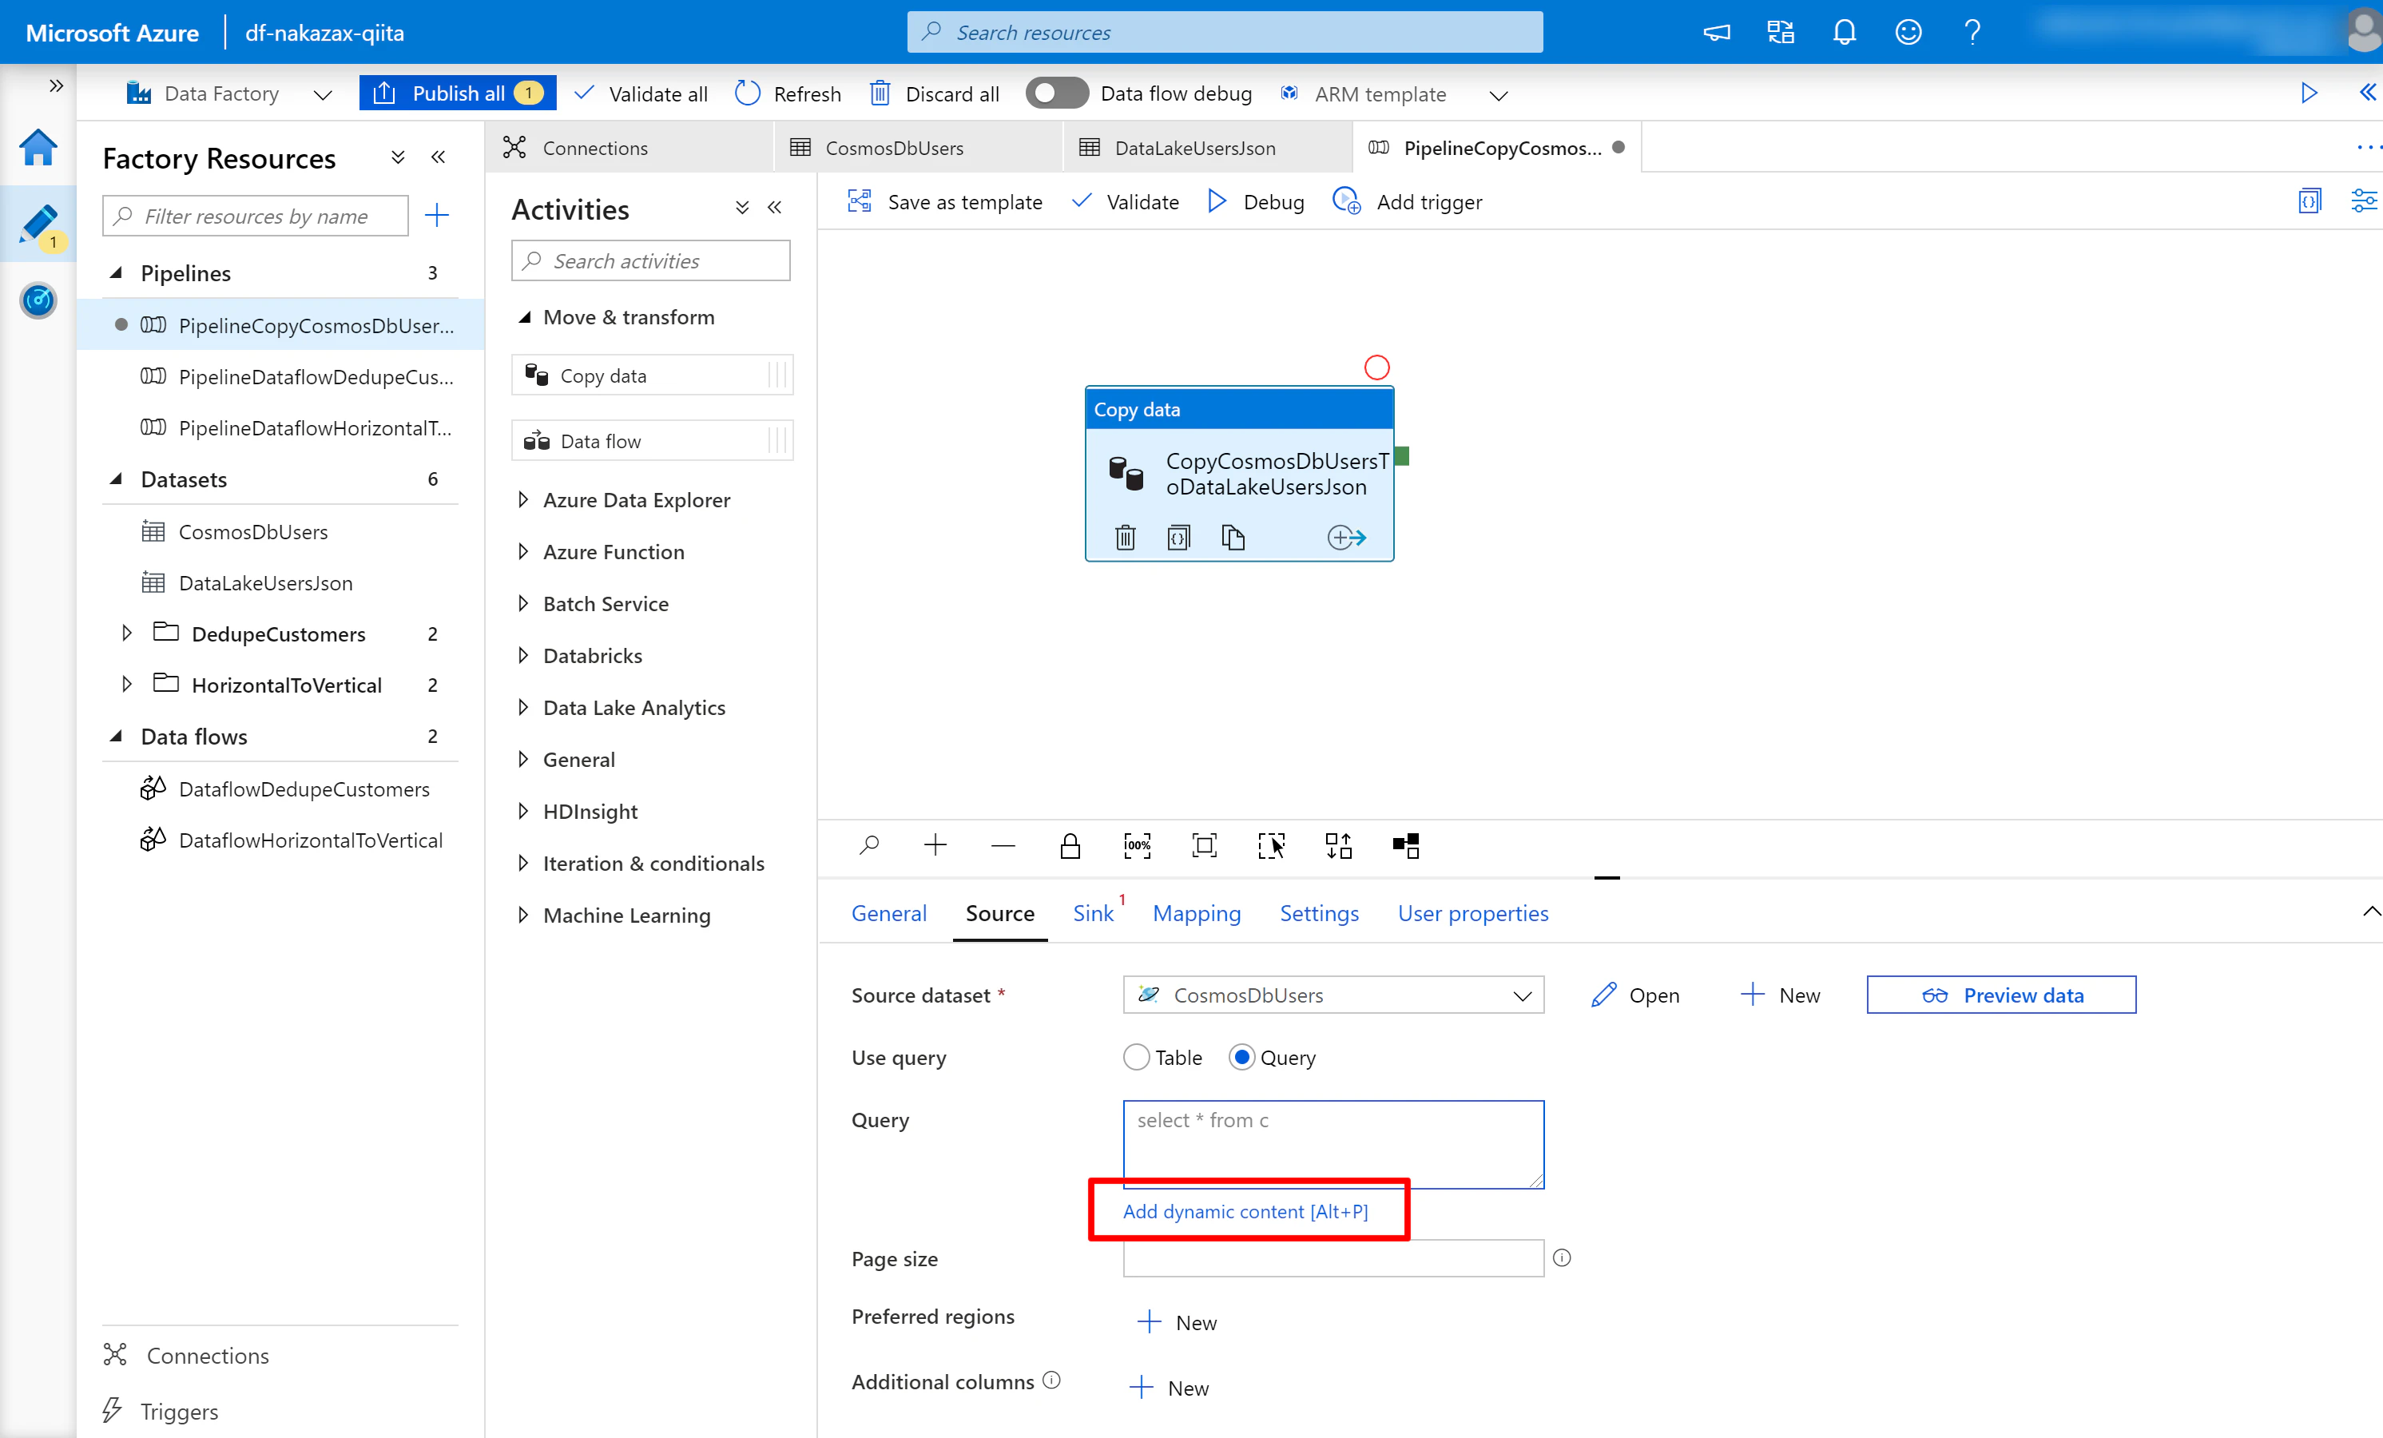Collapse the Move & transform group
Screen dimensions: 2383x1438
[523, 317]
